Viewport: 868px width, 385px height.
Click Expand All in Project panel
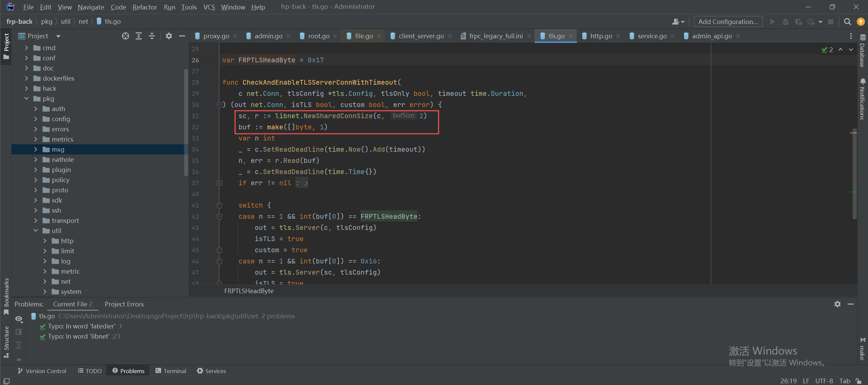coord(139,36)
